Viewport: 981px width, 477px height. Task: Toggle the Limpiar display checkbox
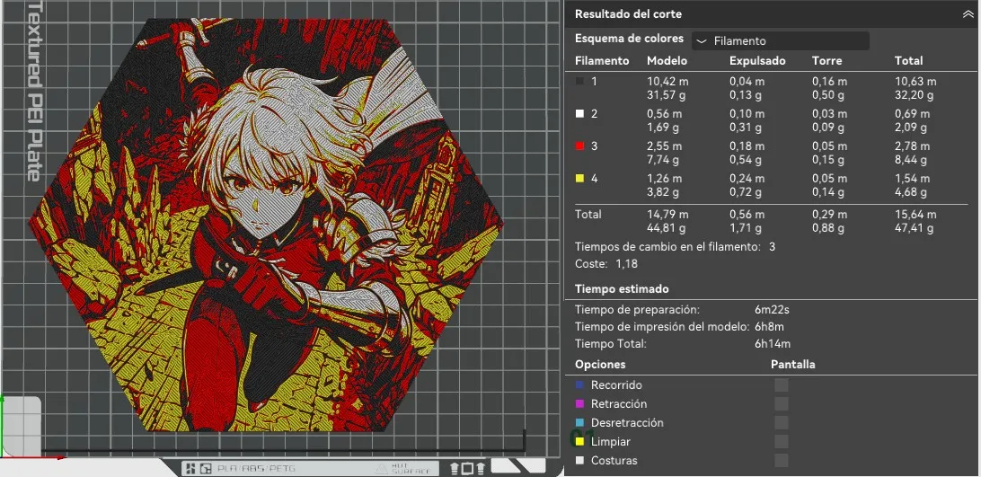point(782,441)
